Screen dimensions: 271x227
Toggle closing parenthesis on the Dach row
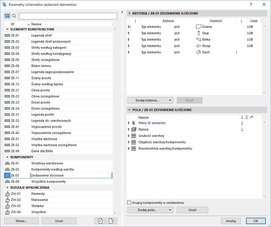(236, 52)
